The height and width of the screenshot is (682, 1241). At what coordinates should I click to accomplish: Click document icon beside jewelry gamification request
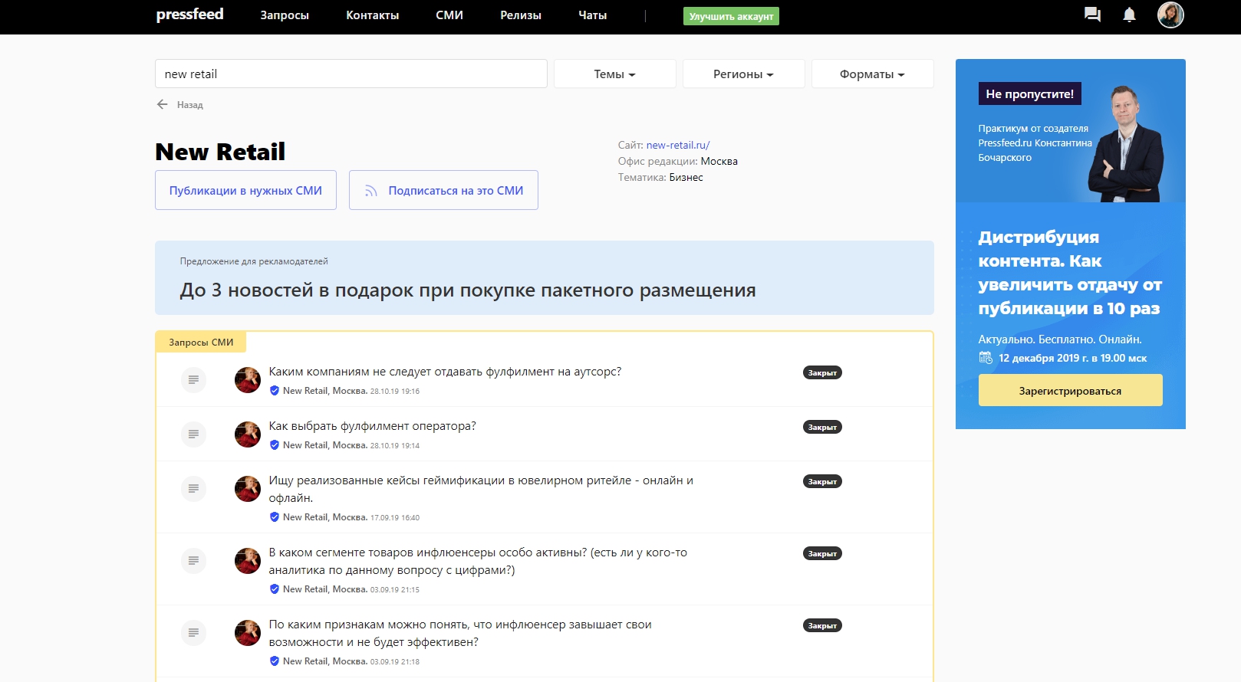coord(193,488)
